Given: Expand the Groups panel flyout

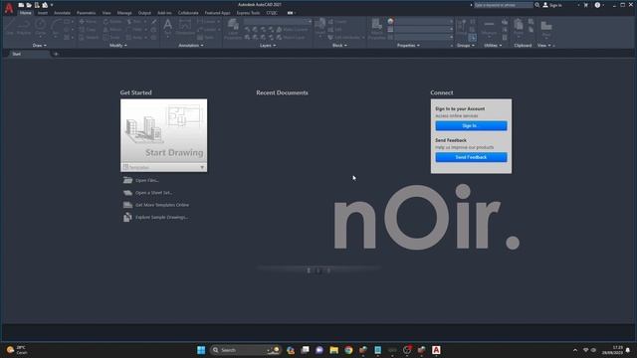Looking at the screenshot, I should coord(466,46).
